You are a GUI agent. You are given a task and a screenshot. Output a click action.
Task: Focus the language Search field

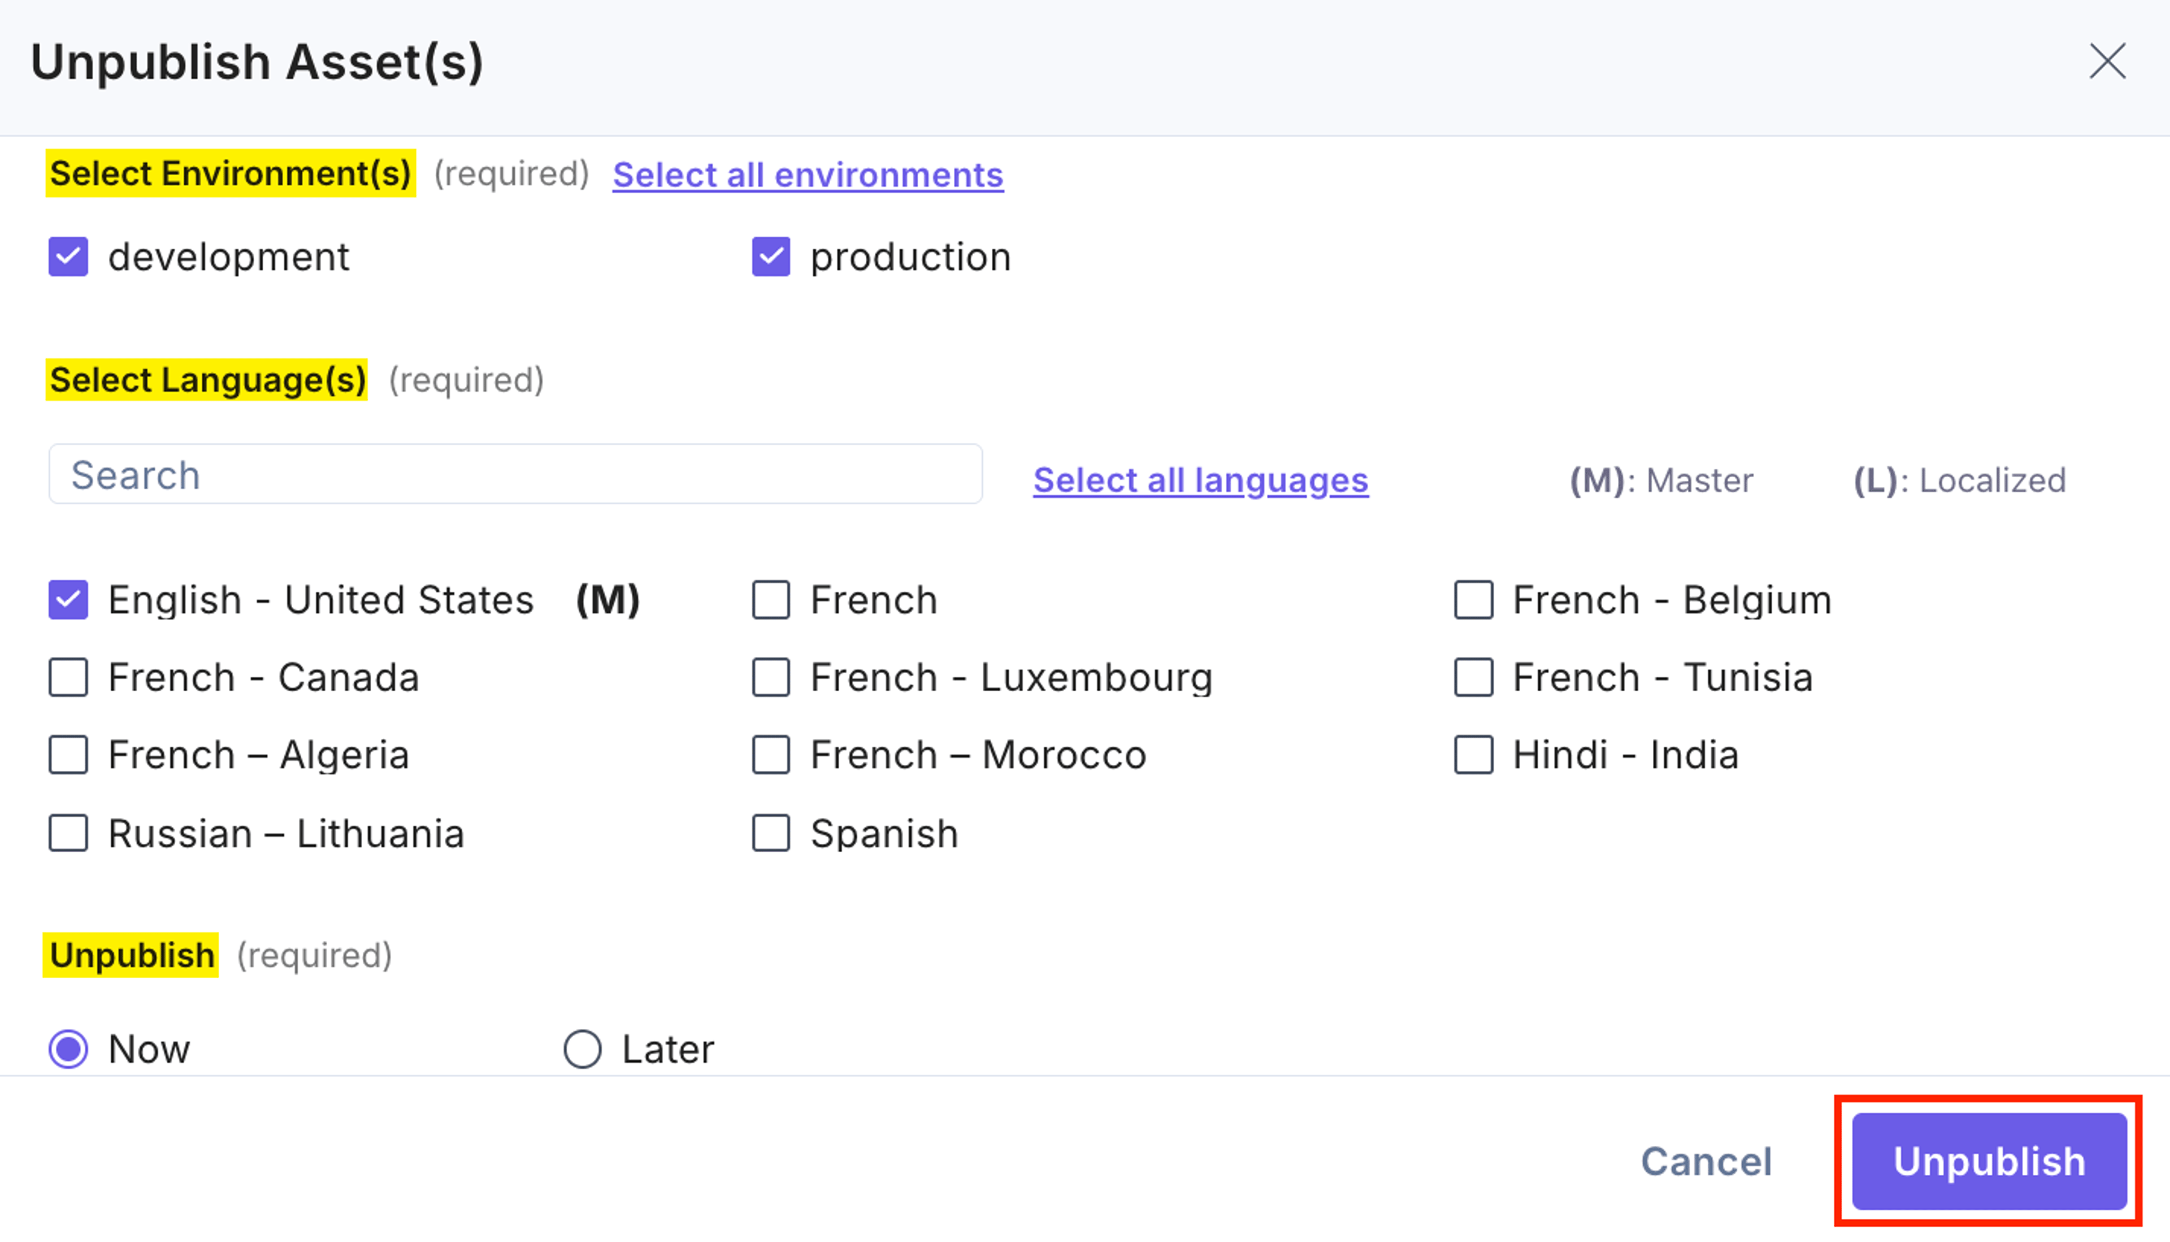(515, 474)
